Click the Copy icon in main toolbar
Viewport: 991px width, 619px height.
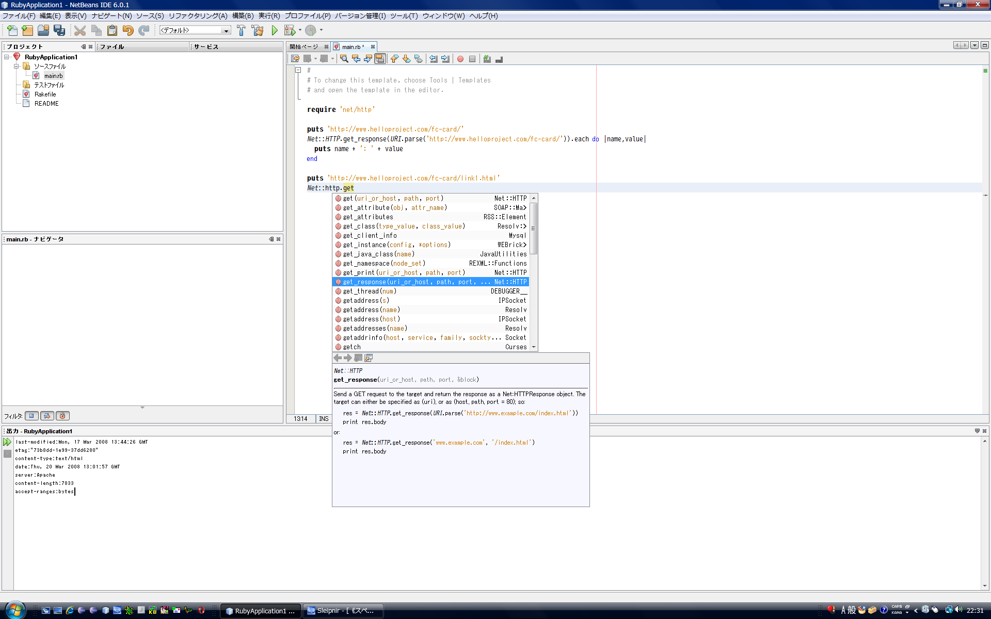96,30
